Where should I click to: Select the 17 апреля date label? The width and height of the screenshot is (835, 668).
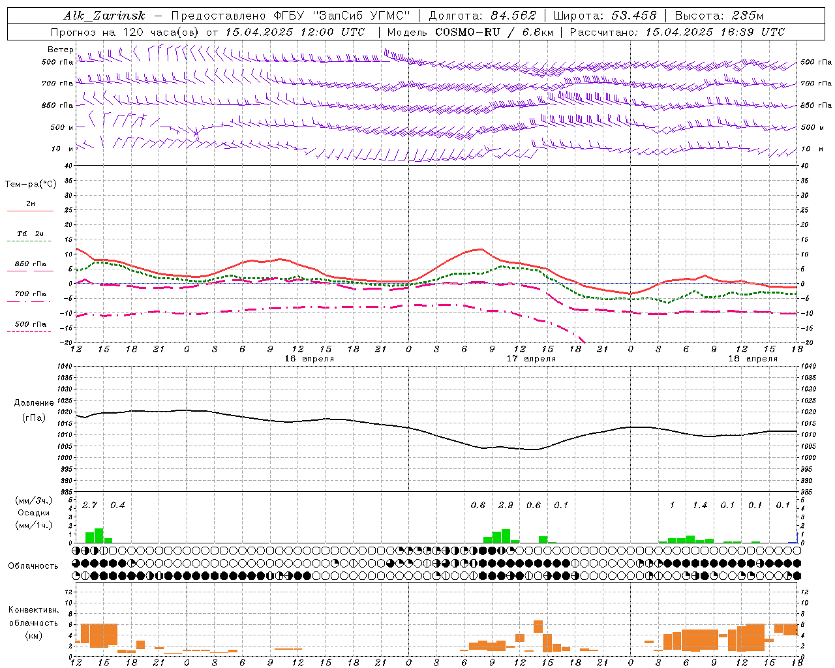click(x=532, y=359)
